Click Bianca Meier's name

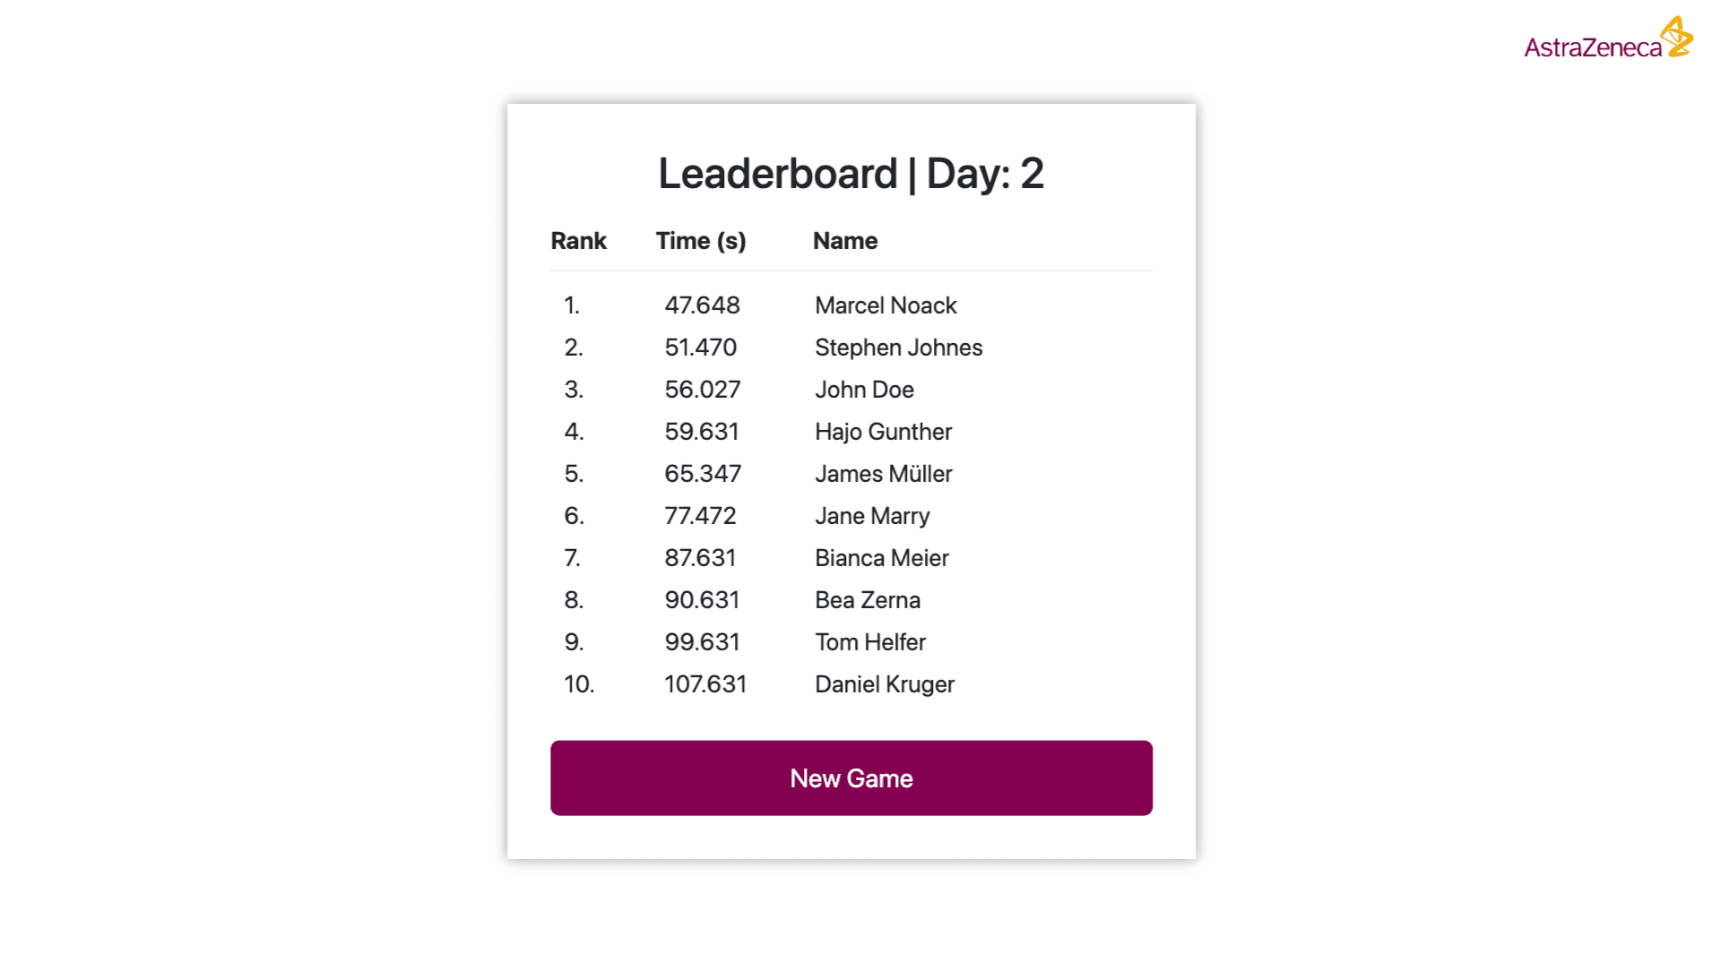881,558
